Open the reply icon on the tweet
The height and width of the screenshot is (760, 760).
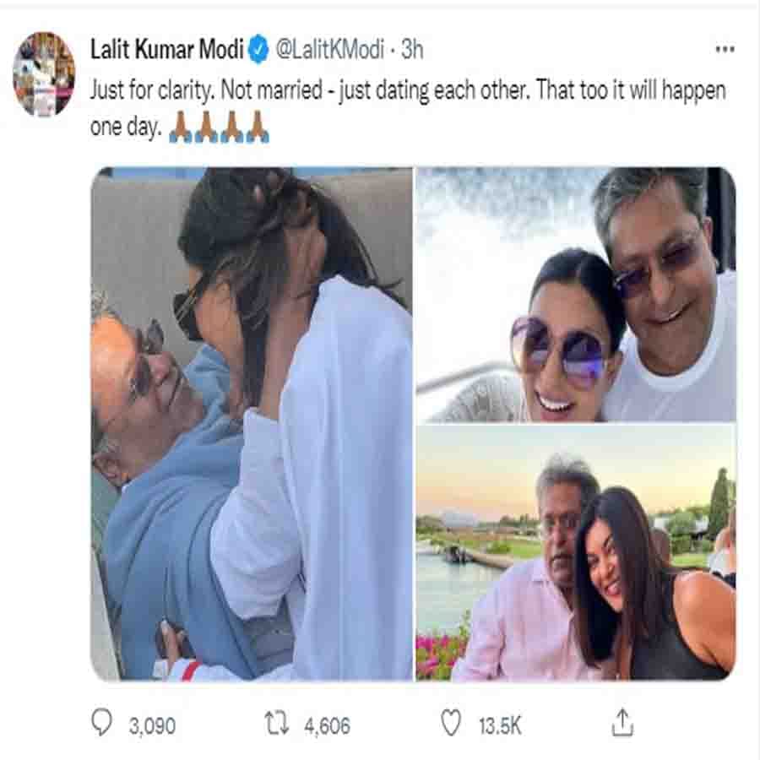(x=103, y=722)
